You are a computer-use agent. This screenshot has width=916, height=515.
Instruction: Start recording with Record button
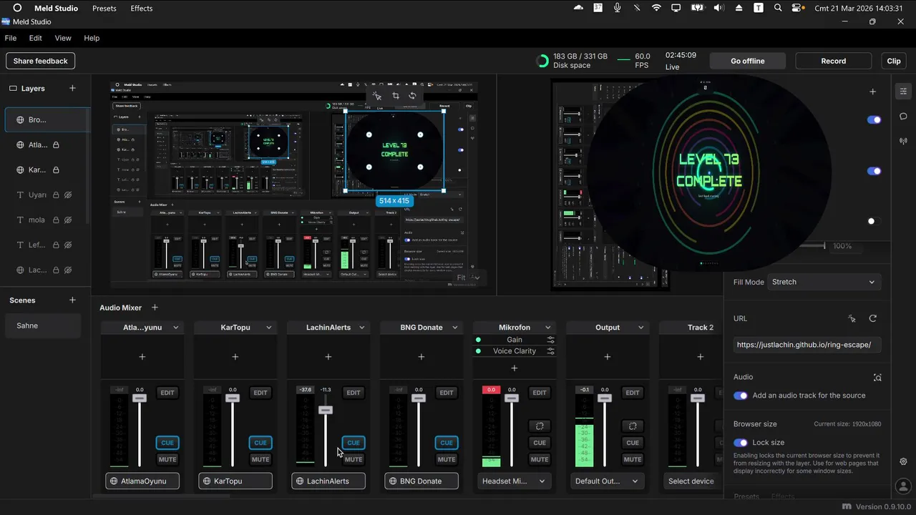[x=833, y=61]
